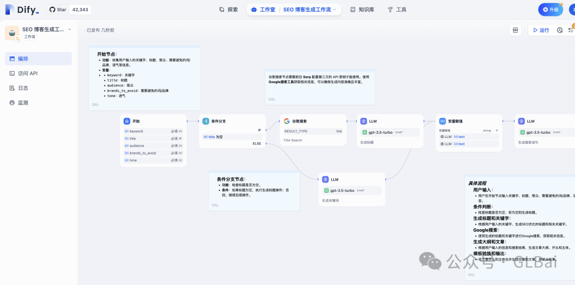Click the 条件分支 node title

click(x=218, y=121)
